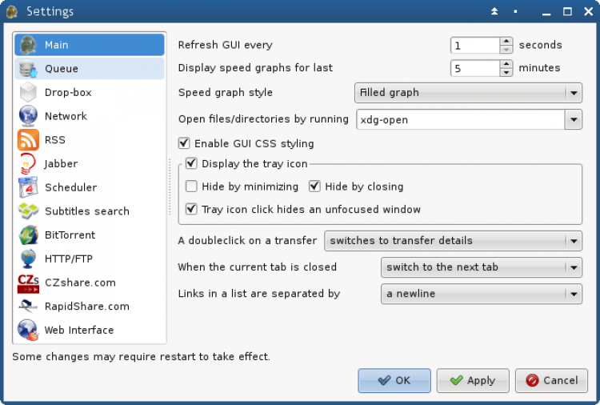The image size is (600, 405).
Task: Uncheck Hide by closing option
Action: (x=314, y=186)
